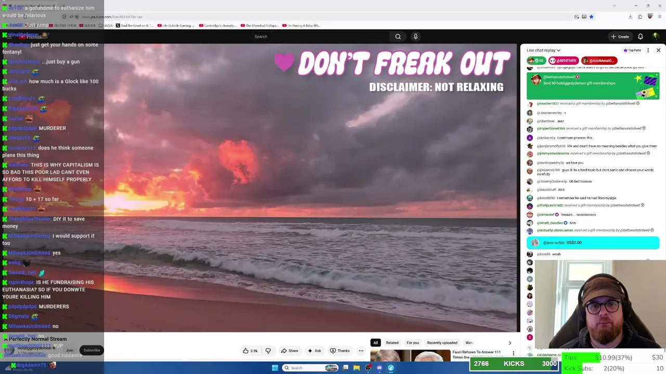The image size is (666, 374).
Task: Open the red circular app on the taskbar
Action: coord(368,368)
